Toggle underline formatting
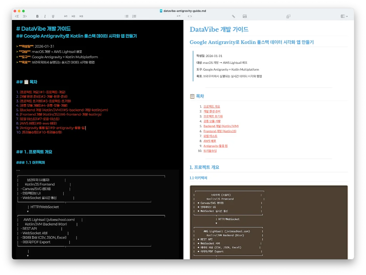This screenshot has width=366, height=275. [x=53, y=16]
